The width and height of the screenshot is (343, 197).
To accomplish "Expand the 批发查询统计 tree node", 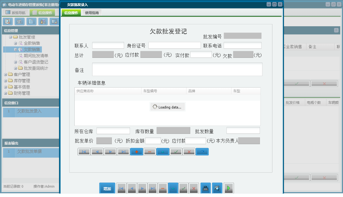I will click(15, 68).
